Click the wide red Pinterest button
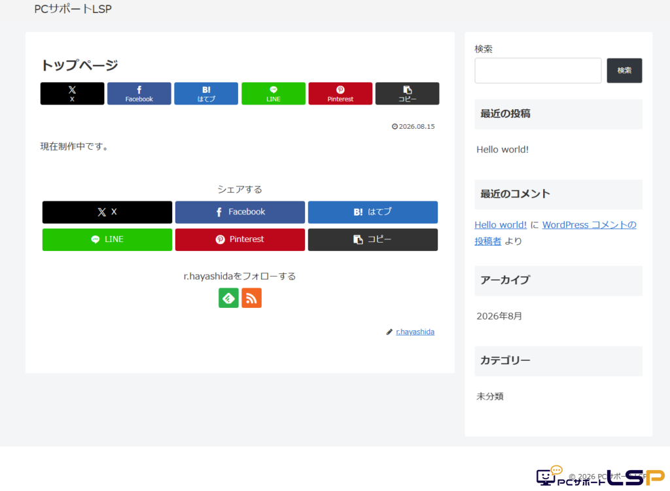Screen dimensions: 670x491 point(240,239)
